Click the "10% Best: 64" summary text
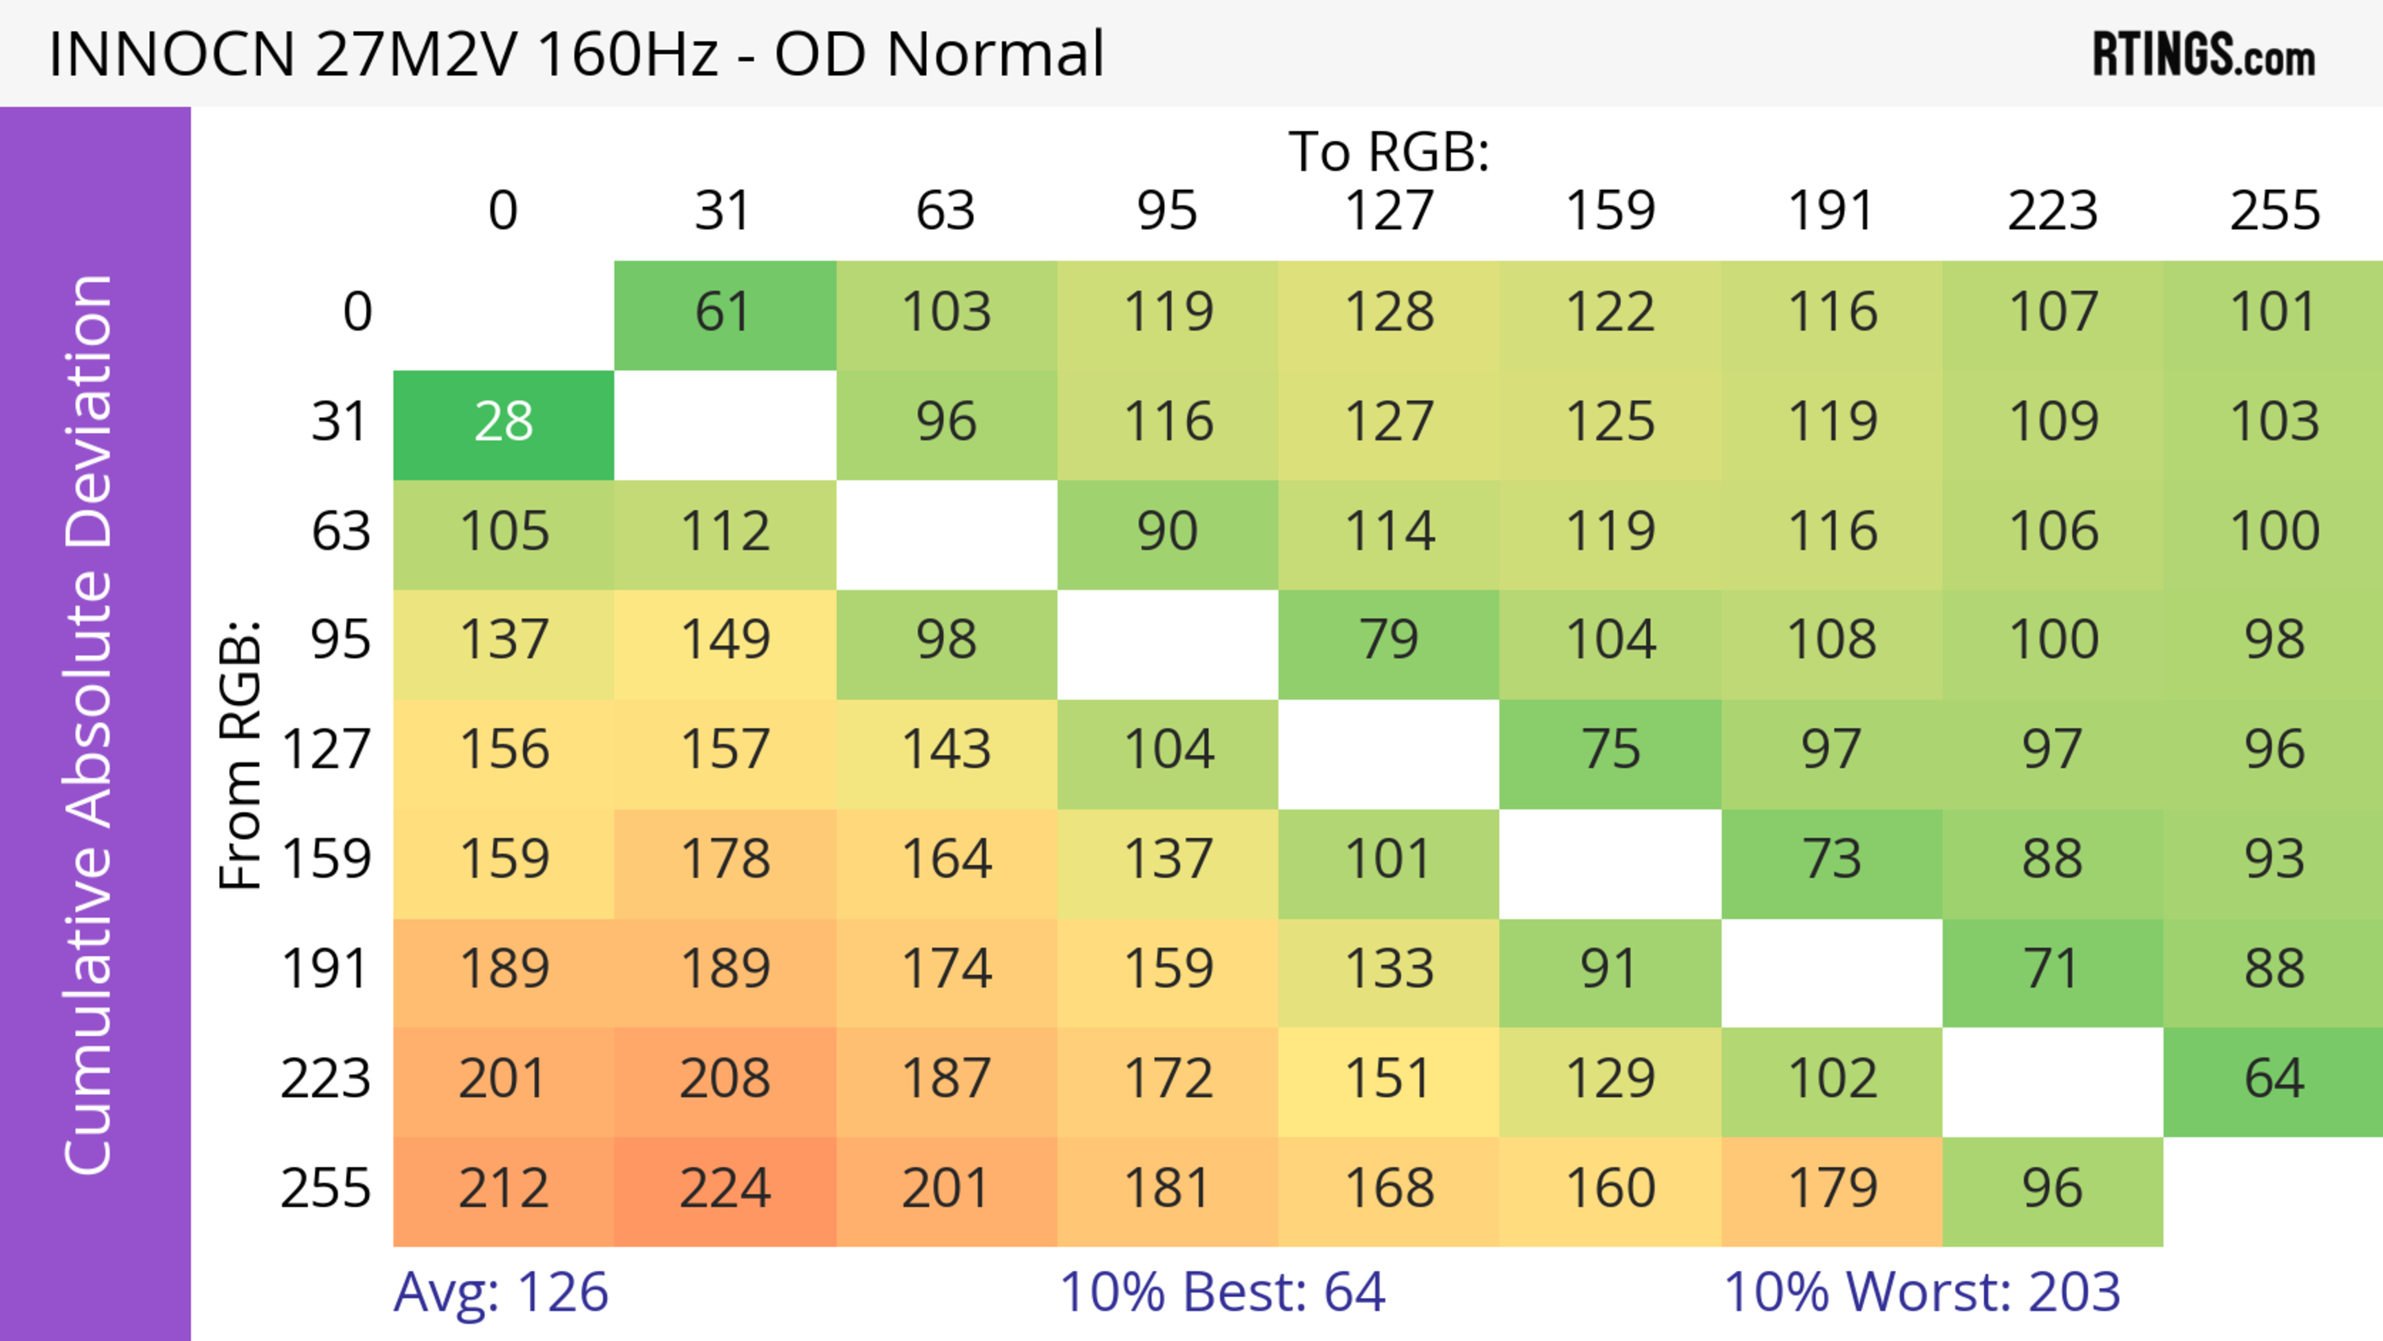Viewport: 2383px width, 1341px height. 1221,1292
